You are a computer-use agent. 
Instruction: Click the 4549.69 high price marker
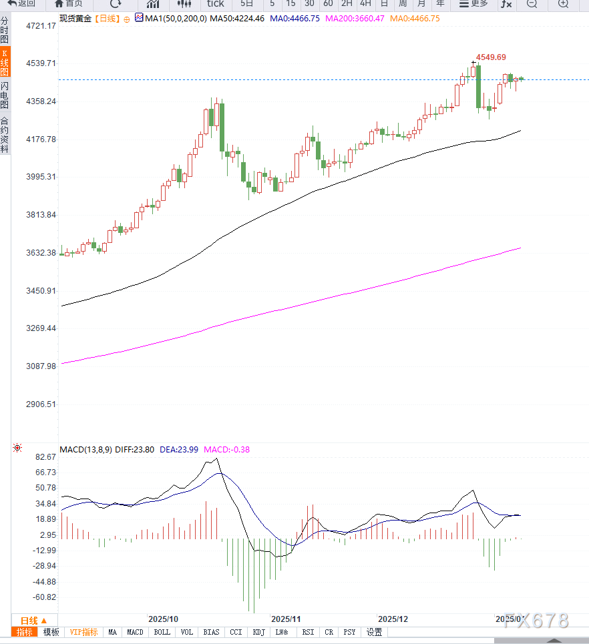pos(490,57)
